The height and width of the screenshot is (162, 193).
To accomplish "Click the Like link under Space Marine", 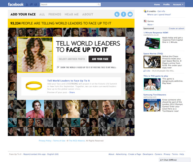I will click(x=148, y=71).
